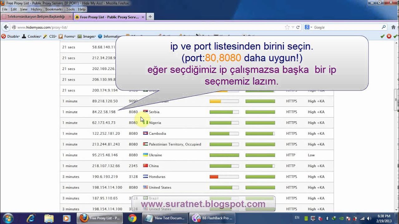Click the red error X in developer toolbar
The image size is (399, 224).
click(389, 36)
